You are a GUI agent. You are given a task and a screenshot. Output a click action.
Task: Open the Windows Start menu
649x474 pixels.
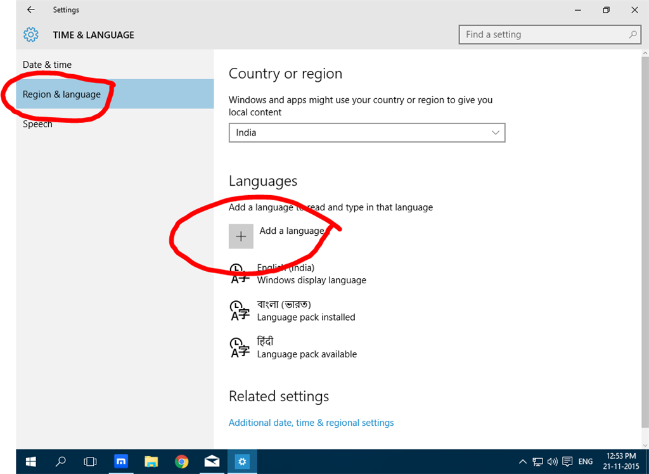[30, 461]
